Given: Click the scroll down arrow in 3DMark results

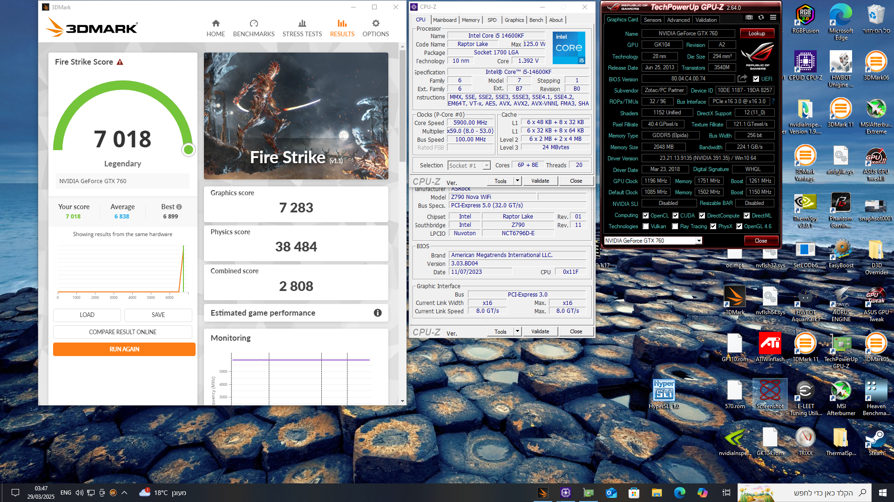Looking at the screenshot, I should 402,401.
